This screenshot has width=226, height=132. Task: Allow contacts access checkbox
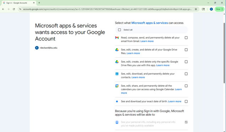[x=186, y=74]
